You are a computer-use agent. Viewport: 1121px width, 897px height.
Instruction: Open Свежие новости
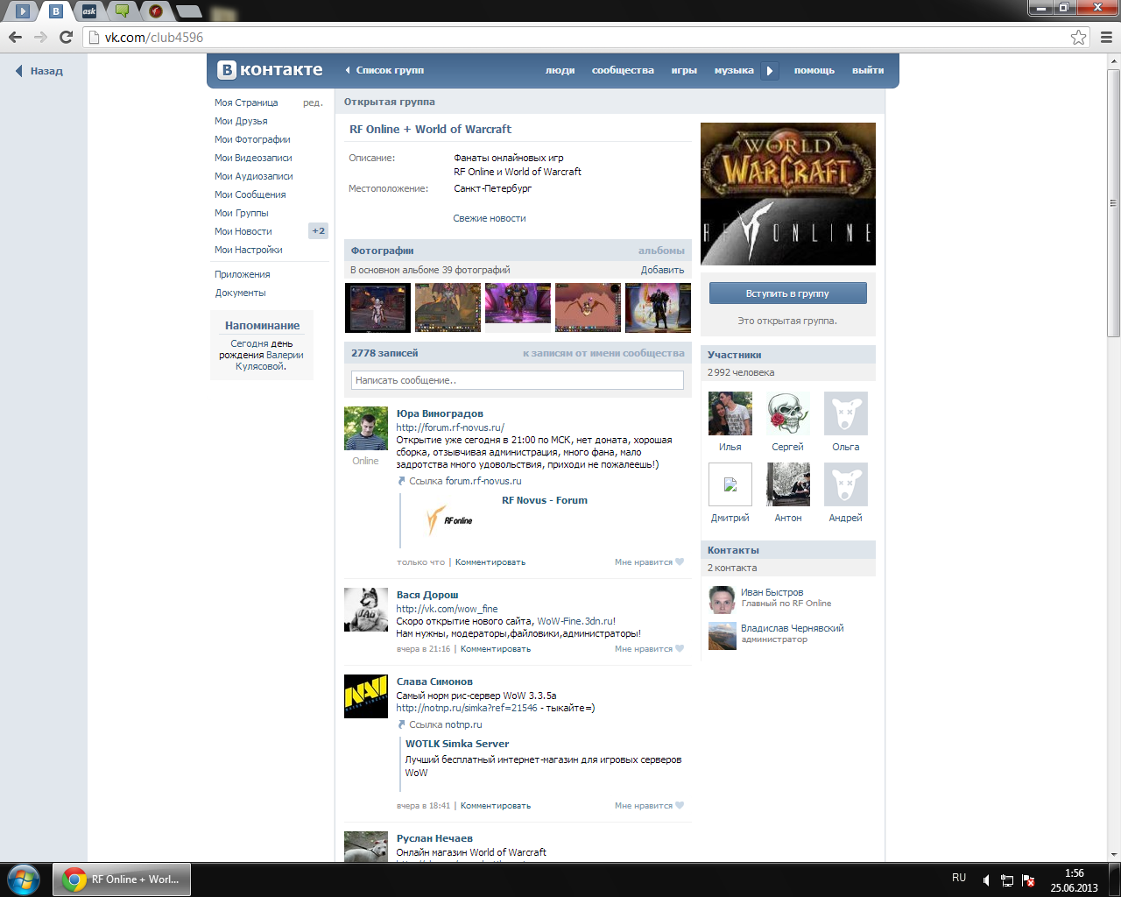coord(490,218)
